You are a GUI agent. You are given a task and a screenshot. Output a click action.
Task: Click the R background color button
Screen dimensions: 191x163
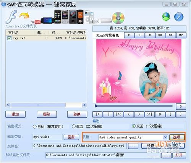coord(150,35)
